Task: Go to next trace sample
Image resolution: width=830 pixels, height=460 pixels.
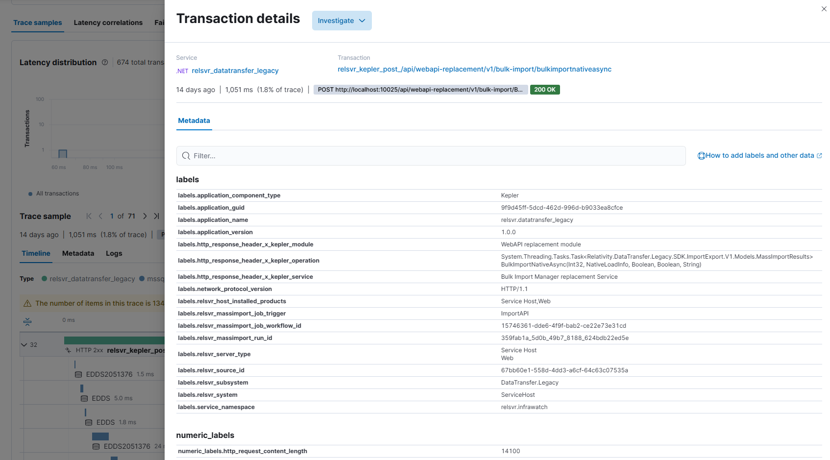Action: click(145, 216)
